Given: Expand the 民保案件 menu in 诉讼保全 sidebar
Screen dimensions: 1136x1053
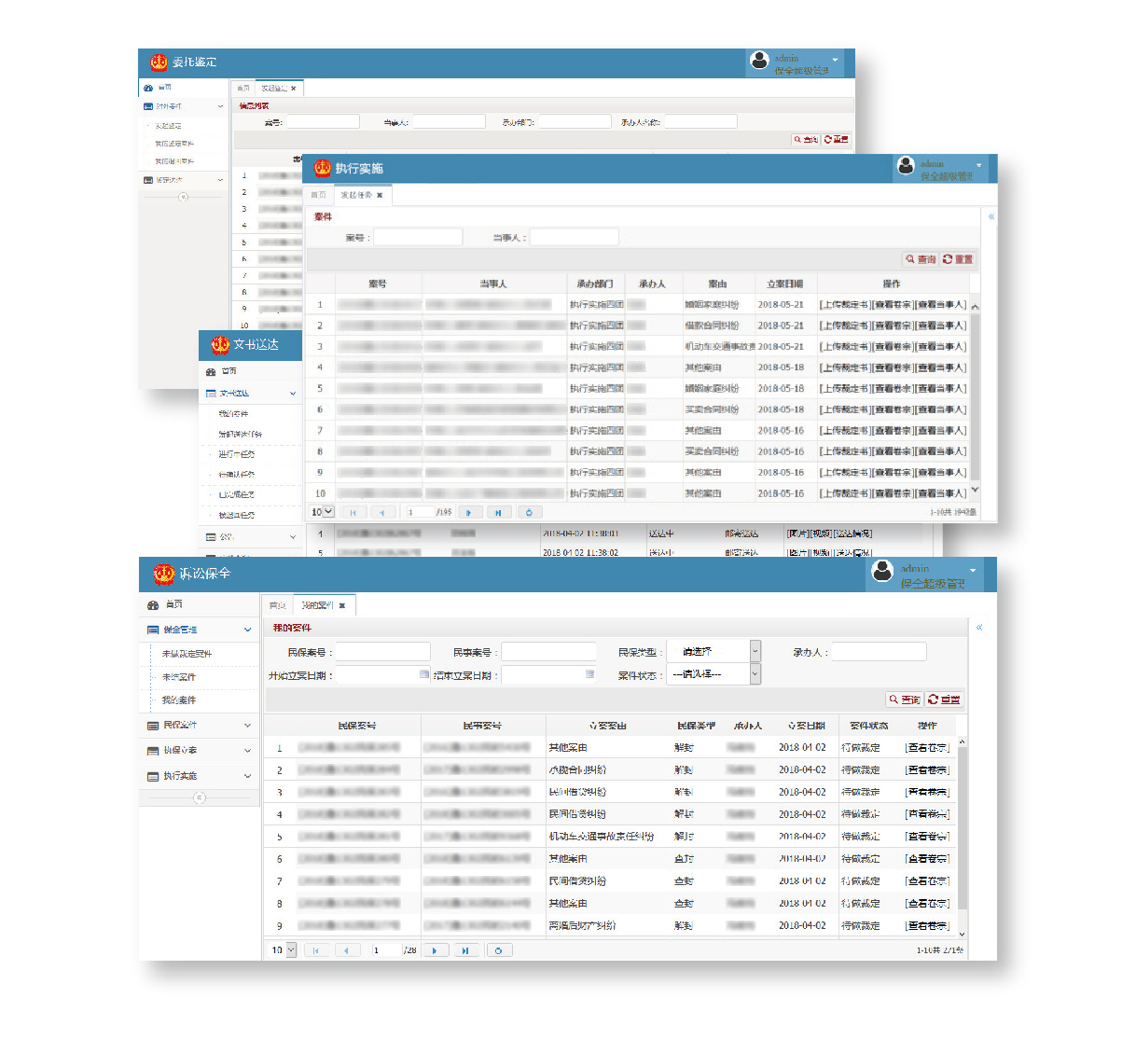Looking at the screenshot, I should pos(199,725).
